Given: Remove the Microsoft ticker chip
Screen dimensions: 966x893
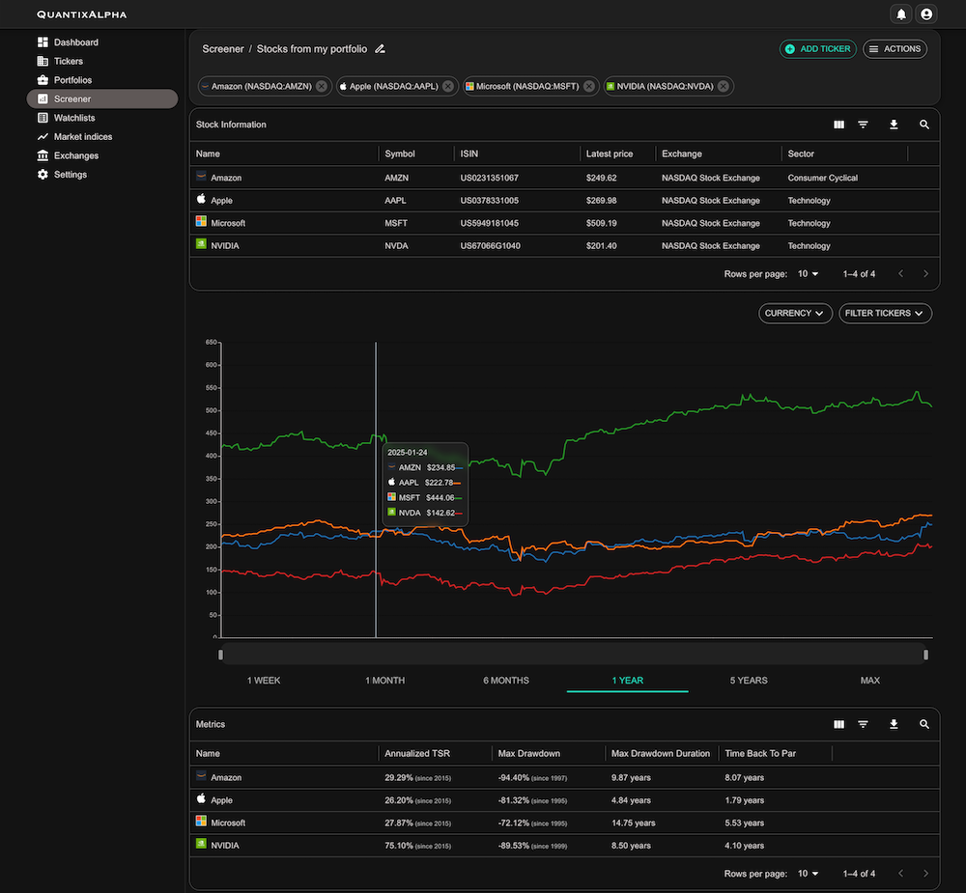Looking at the screenshot, I should tap(588, 86).
